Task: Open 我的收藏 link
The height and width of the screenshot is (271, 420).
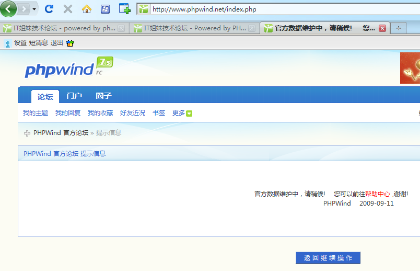Action: click(100, 113)
